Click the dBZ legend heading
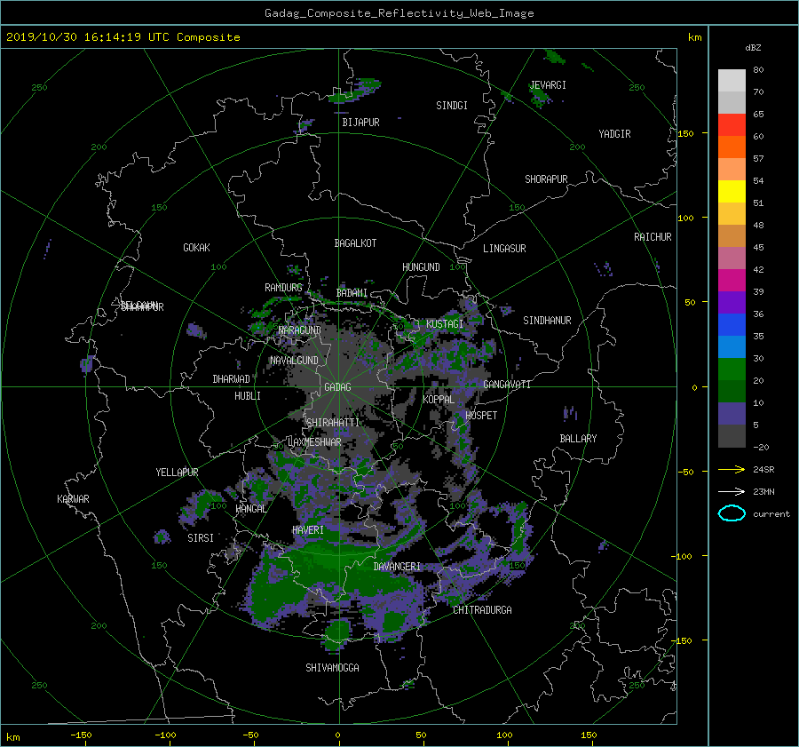The height and width of the screenshot is (747, 799). click(753, 48)
